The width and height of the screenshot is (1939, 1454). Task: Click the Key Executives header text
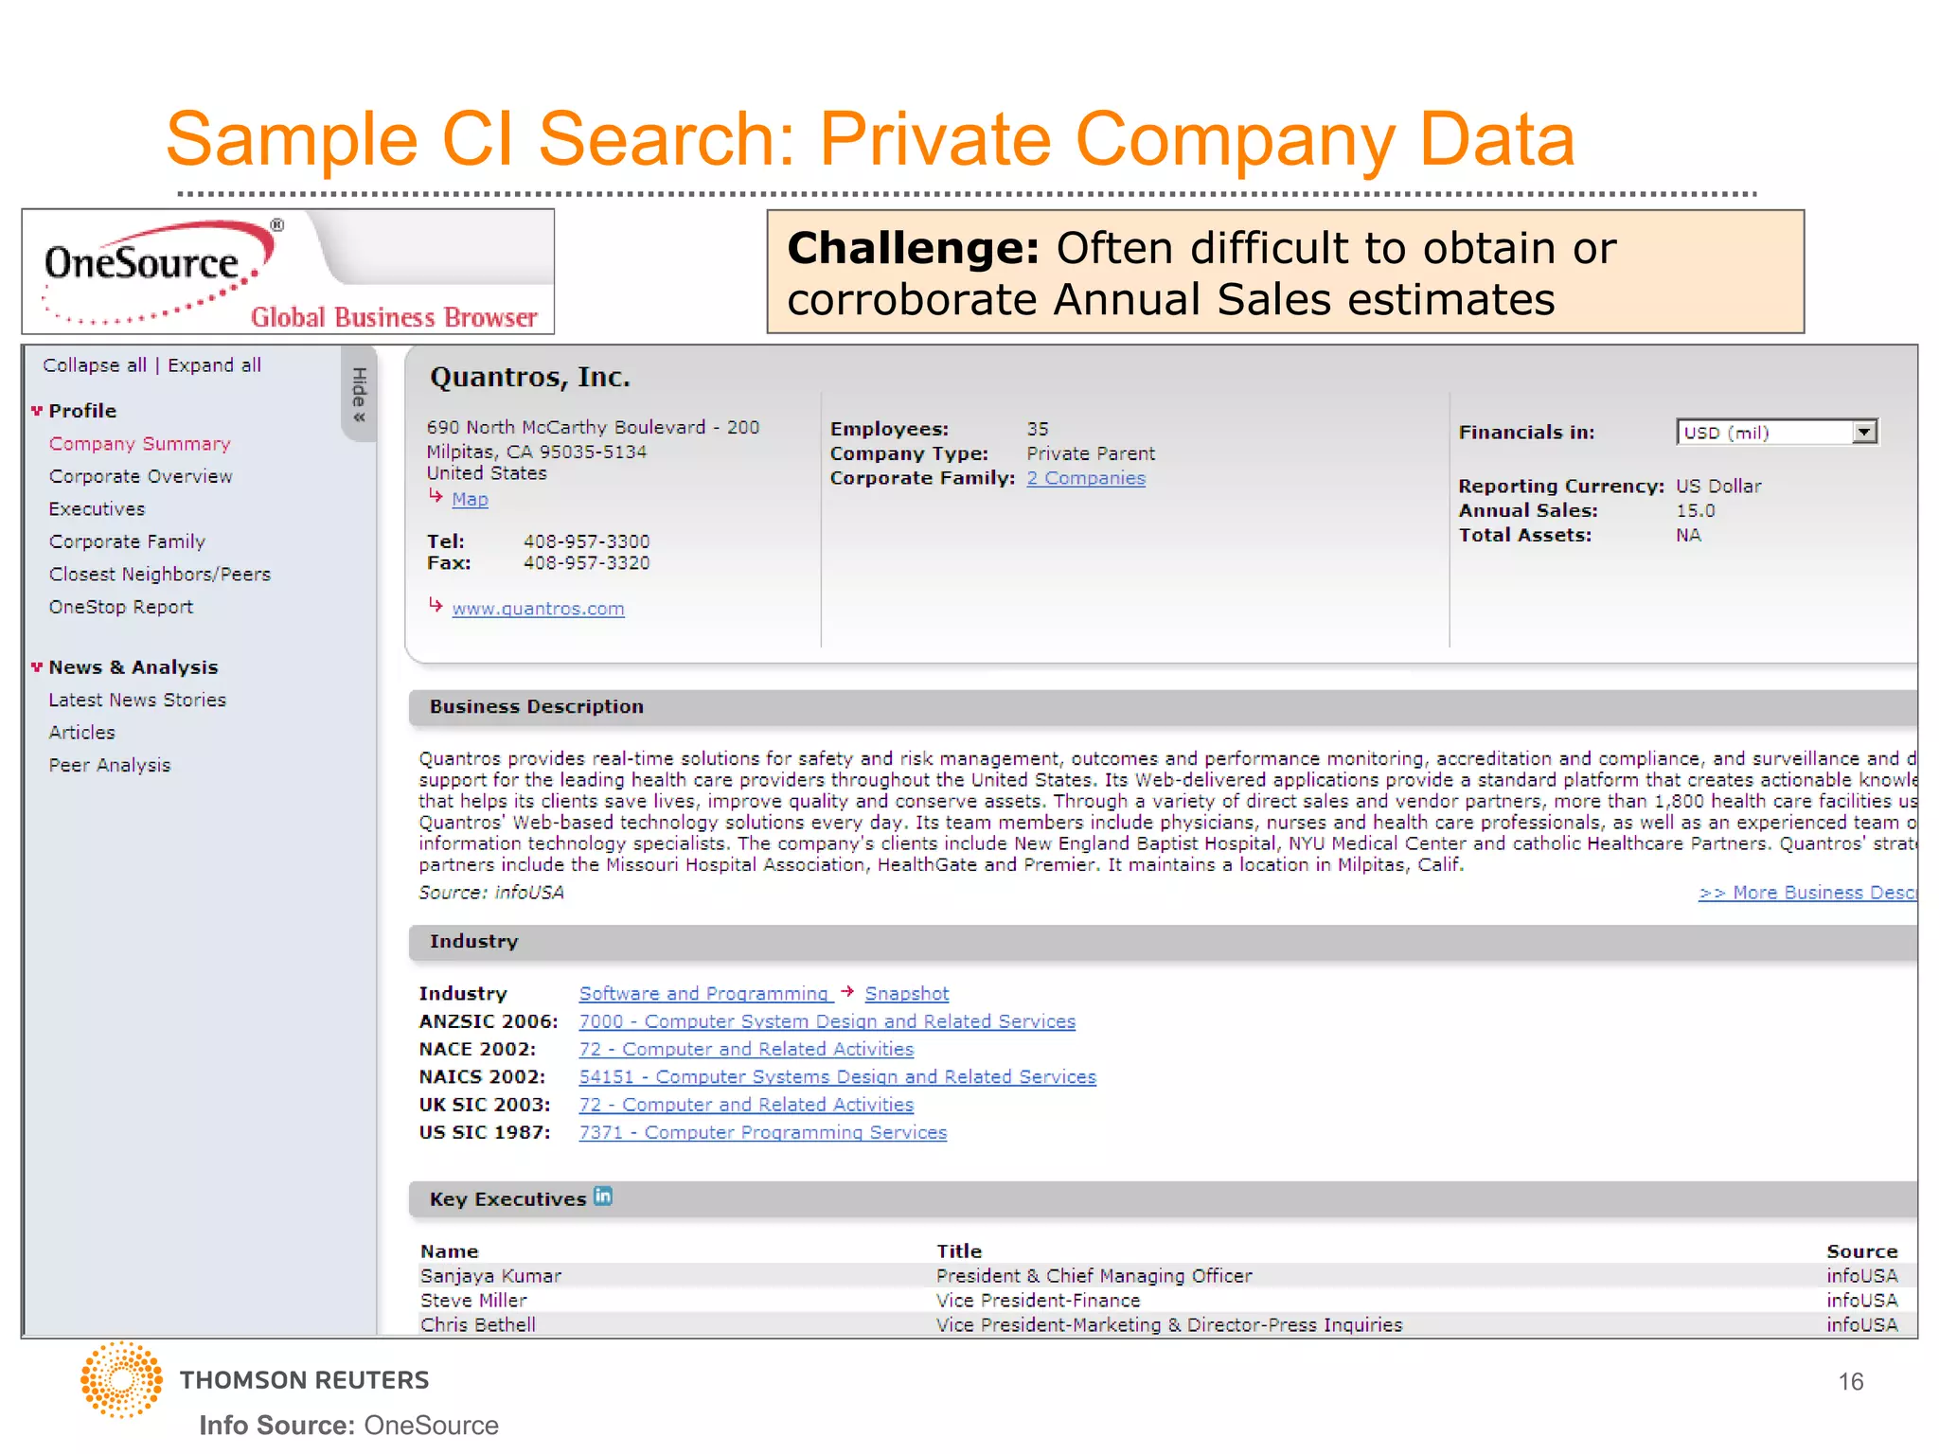coord(508,1199)
